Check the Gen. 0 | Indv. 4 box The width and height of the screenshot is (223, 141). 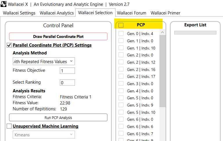[x=121, y=34]
